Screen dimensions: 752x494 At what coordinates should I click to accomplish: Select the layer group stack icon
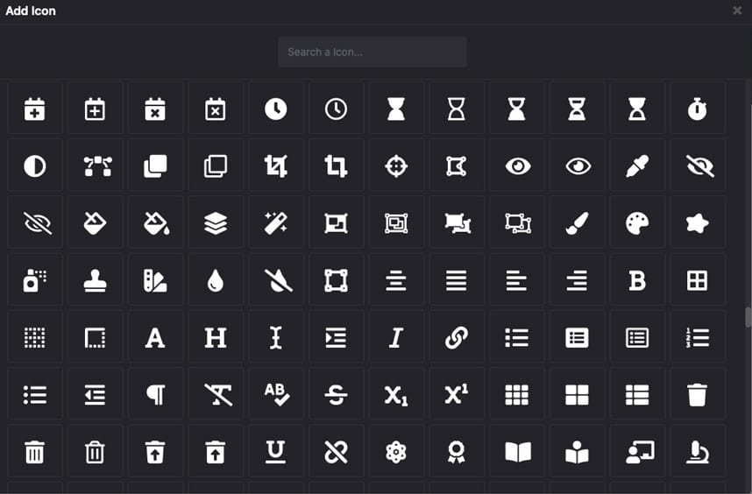point(216,222)
